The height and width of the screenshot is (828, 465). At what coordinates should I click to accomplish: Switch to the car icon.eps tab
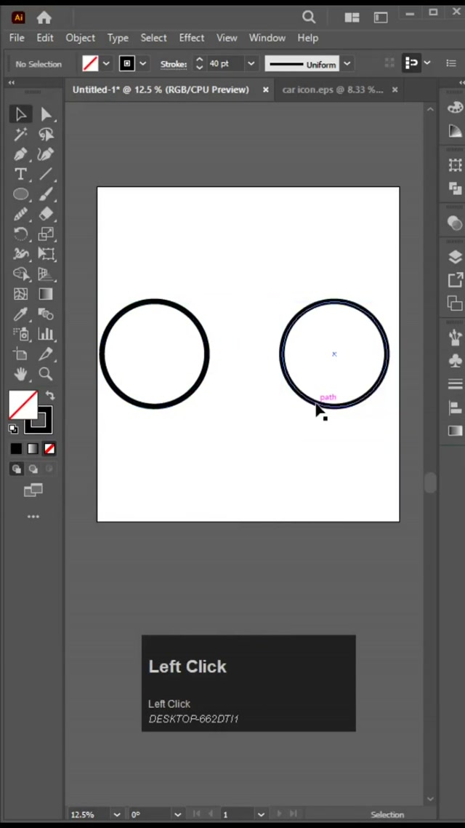[332, 89]
